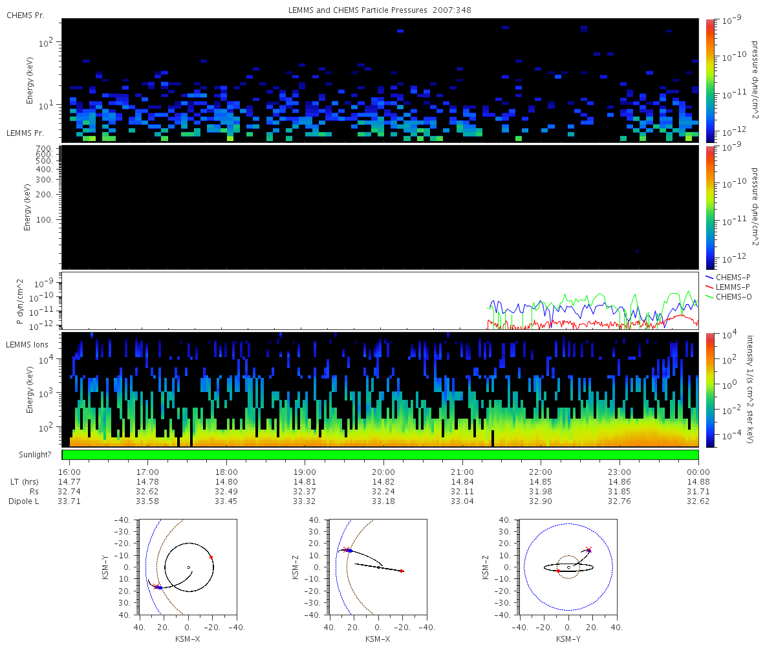Click the LEMMS pressure color bar

(710, 207)
